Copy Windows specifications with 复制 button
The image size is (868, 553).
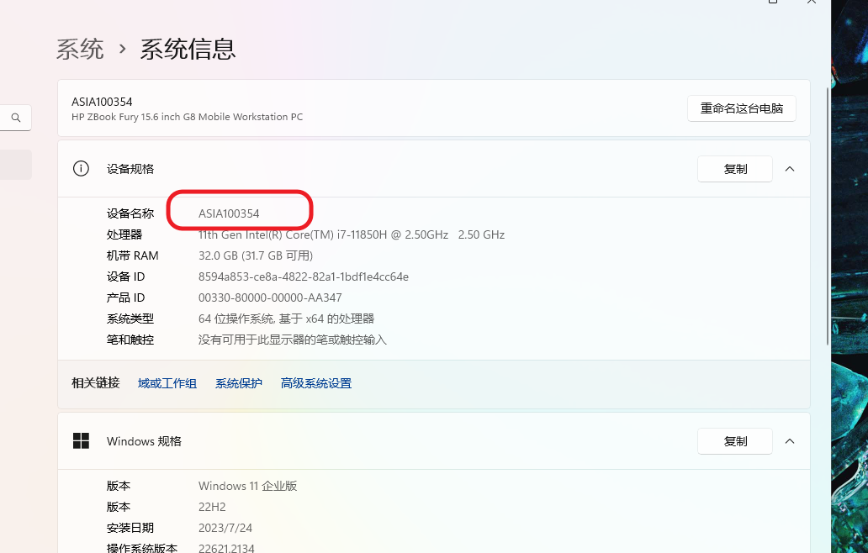click(735, 440)
